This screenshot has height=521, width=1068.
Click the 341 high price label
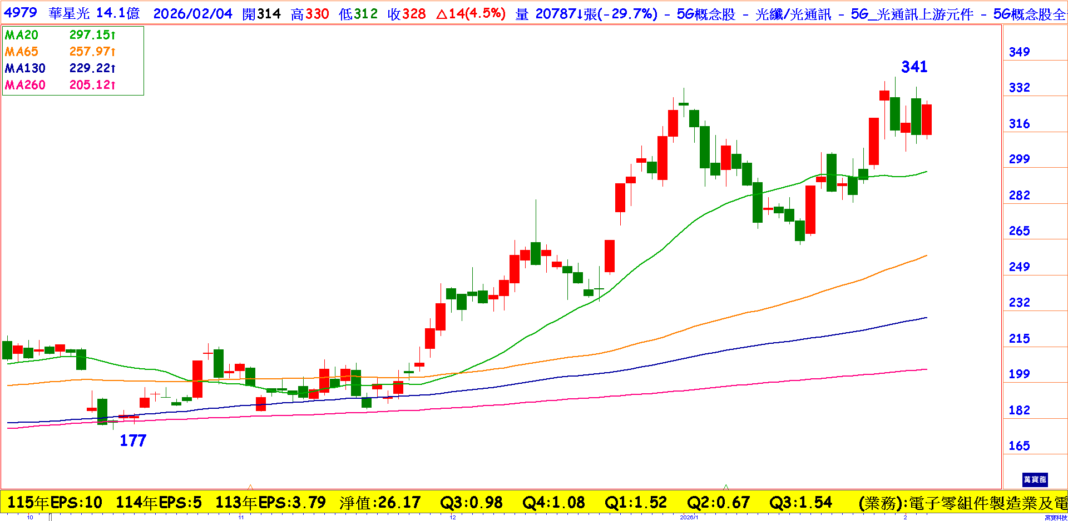[x=914, y=67]
